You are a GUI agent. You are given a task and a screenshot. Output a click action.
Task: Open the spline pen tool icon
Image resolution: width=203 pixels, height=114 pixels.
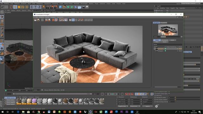(x=64, y=7)
